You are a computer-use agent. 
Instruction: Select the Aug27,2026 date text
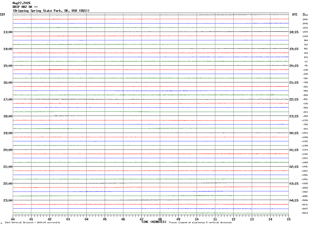21,3
